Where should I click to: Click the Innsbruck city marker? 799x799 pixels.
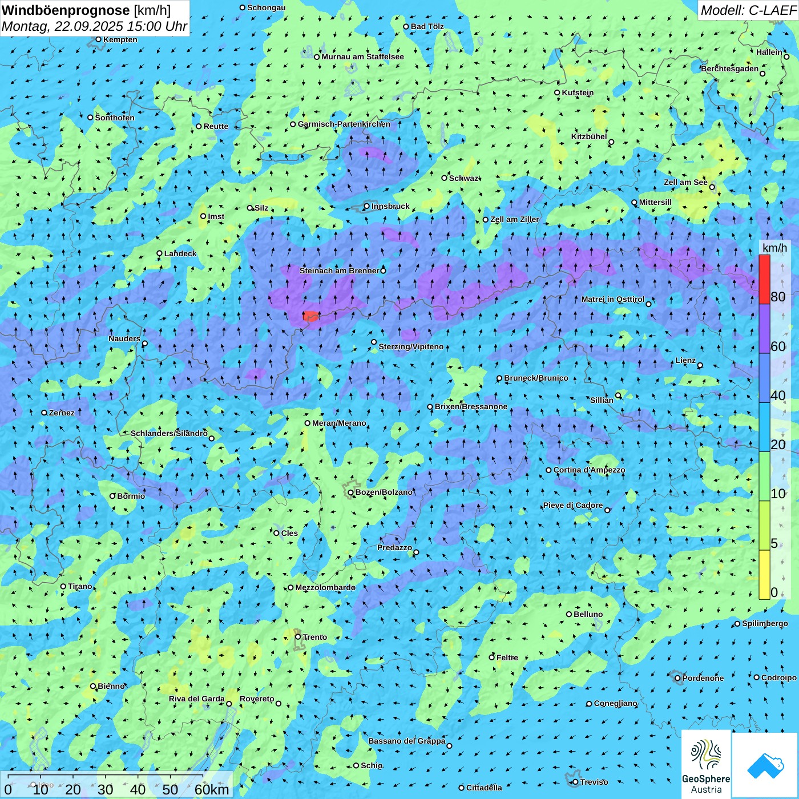(x=366, y=207)
